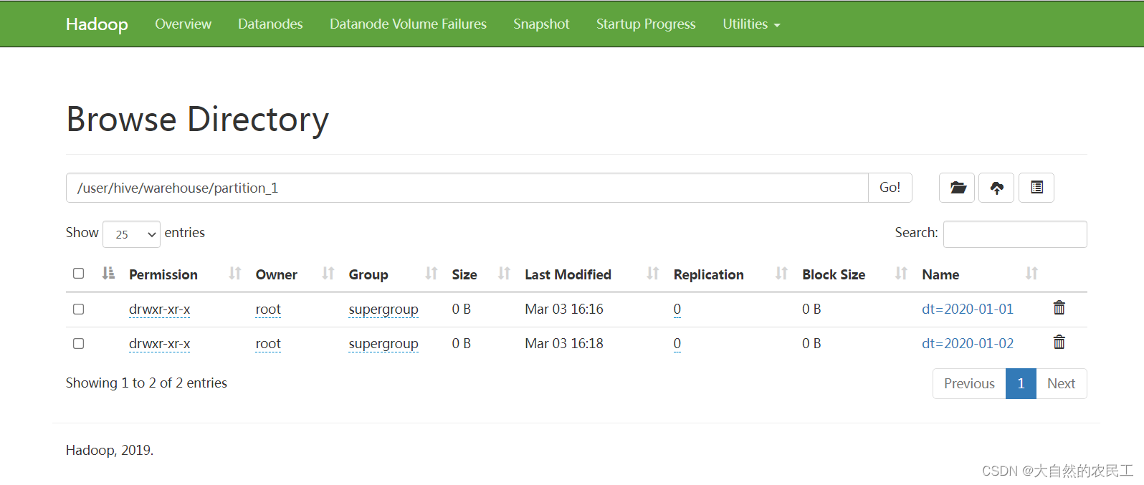Sort by Replication column arrows

[781, 274]
